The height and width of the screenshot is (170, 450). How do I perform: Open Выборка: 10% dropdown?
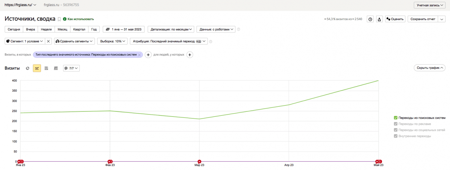tap(113, 41)
